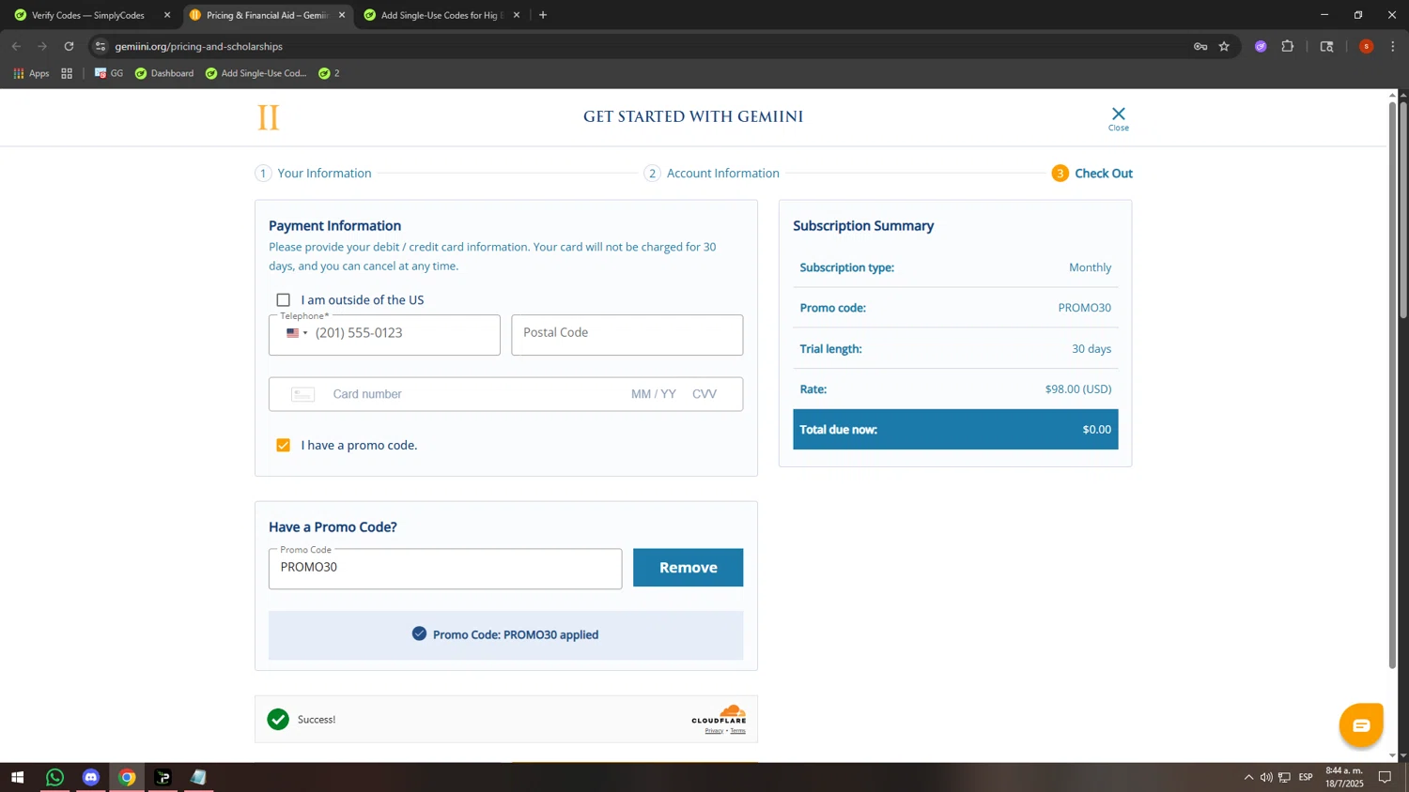Click the 30 days trial length value

click(1092, 349)
